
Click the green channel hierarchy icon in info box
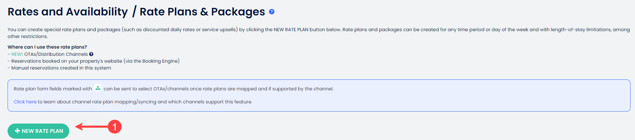coord(98,88)
